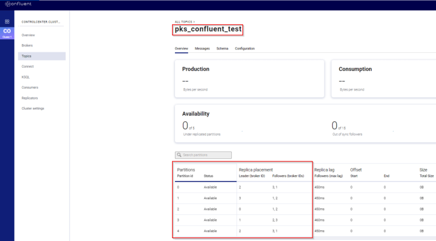Go to Brokers in the sidebar
Image resolution: width=436 pixels, height=241 pixels.
click(27, 45)
